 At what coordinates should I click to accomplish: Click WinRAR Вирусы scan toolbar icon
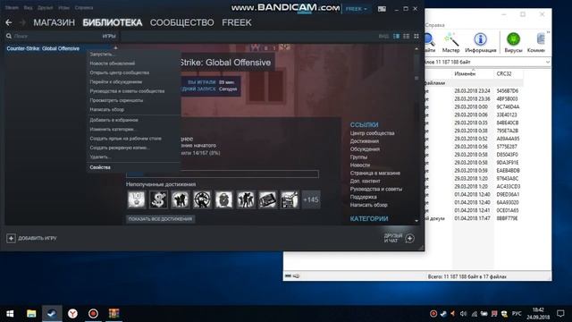click(x=513, y=42)
